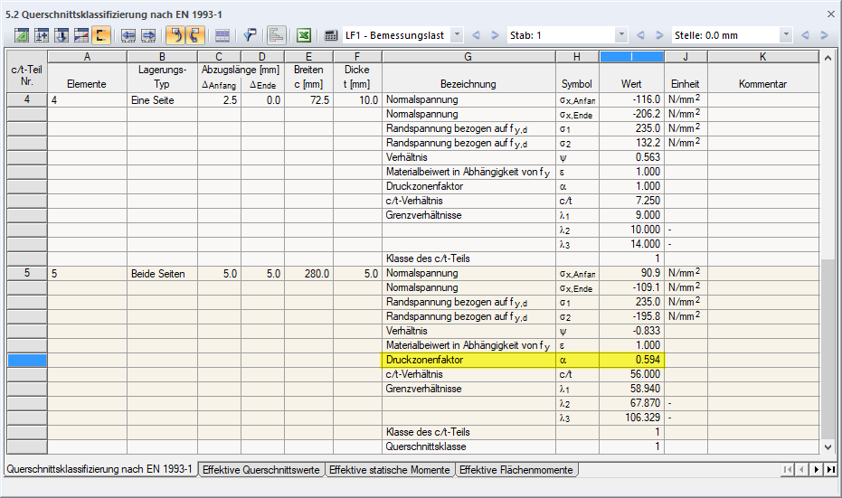Click the highlighted Druckzonenfaktor 0.594 value
842x498 pixels.
[631, 360]
